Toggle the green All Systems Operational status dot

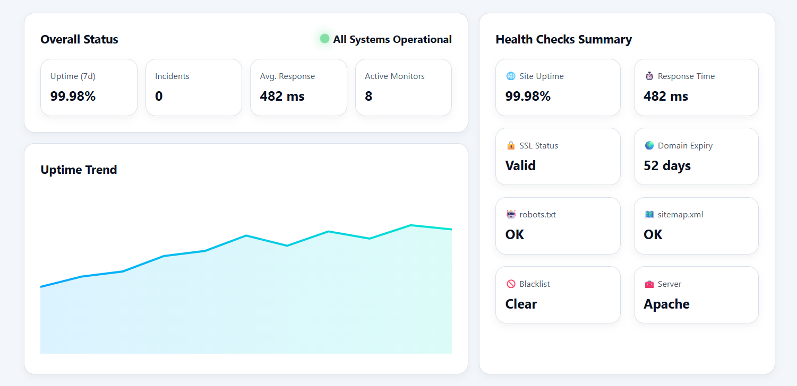(x=324, y=39)
